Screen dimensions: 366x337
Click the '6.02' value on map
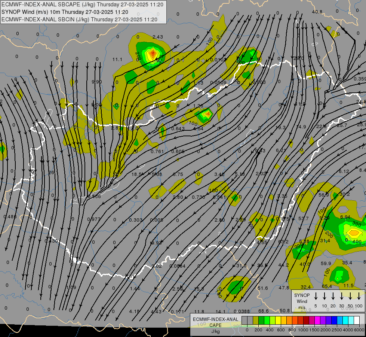tap(156, 266)
